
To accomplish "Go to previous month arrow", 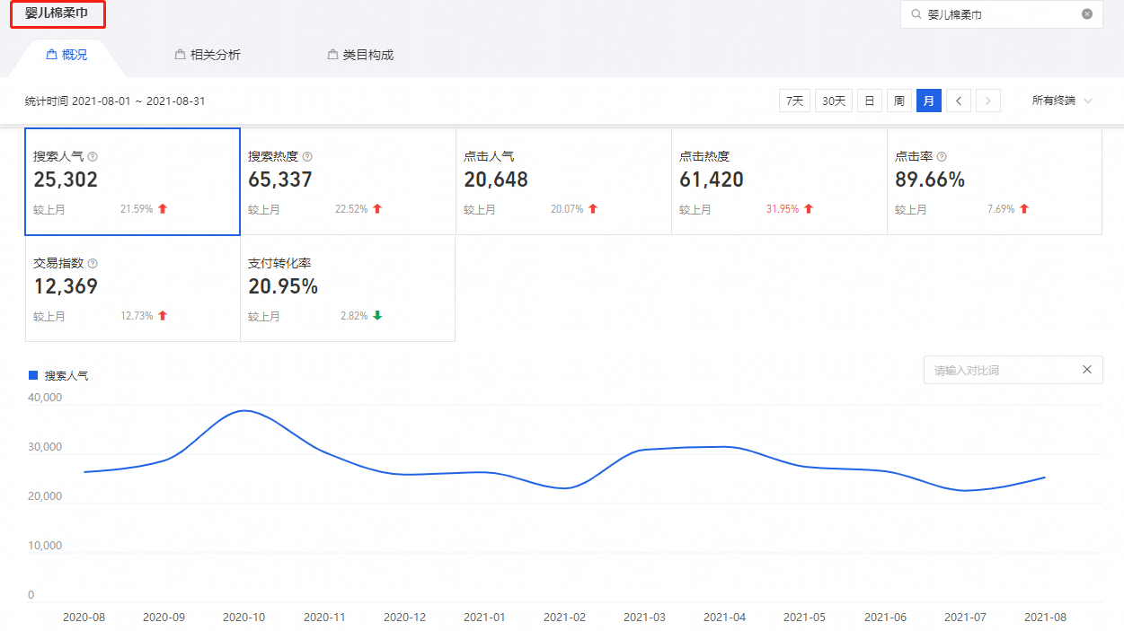I will pos(959,101).
